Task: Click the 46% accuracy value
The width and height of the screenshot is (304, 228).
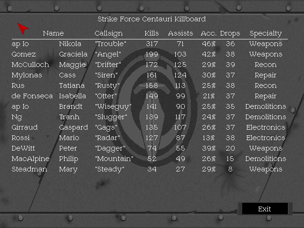Action: (209, 44)
